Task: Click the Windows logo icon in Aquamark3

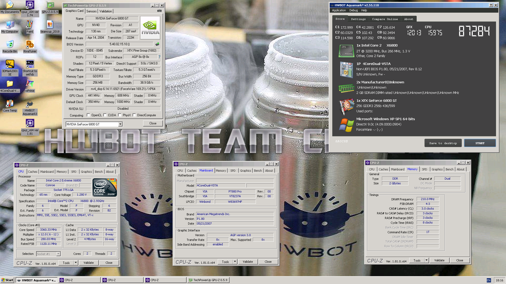Action: click(346, 125)
